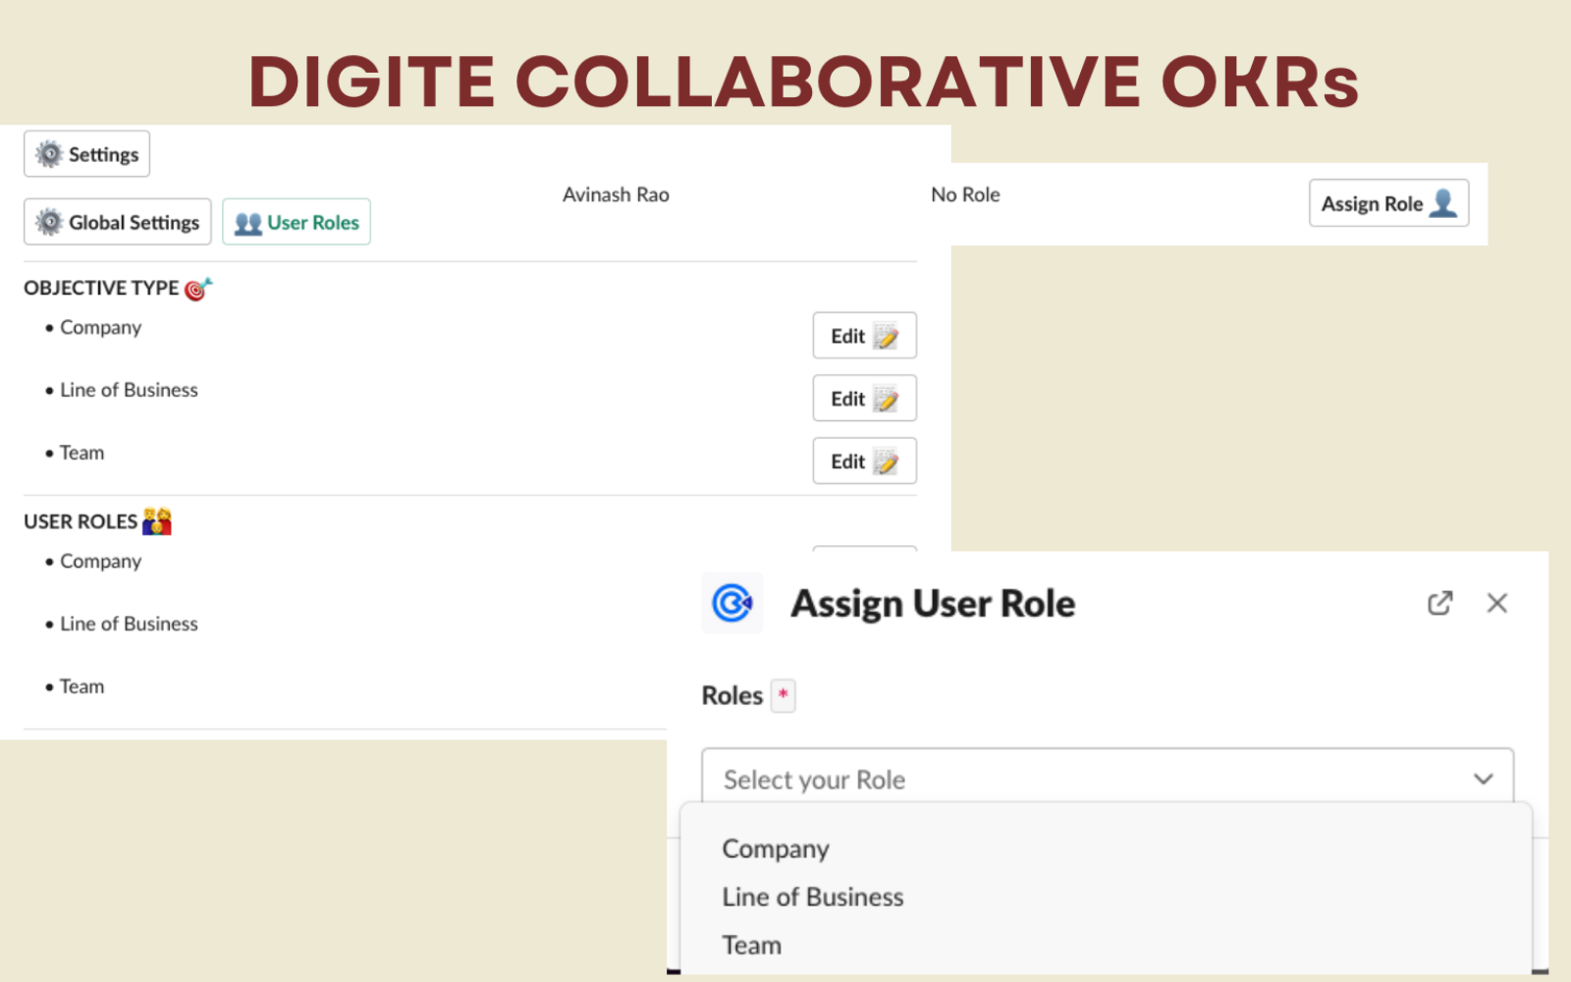This screenshot has width=1571, height=982.
Task: Click the Digite OKR app logo icon
Action: coord(732,603)
